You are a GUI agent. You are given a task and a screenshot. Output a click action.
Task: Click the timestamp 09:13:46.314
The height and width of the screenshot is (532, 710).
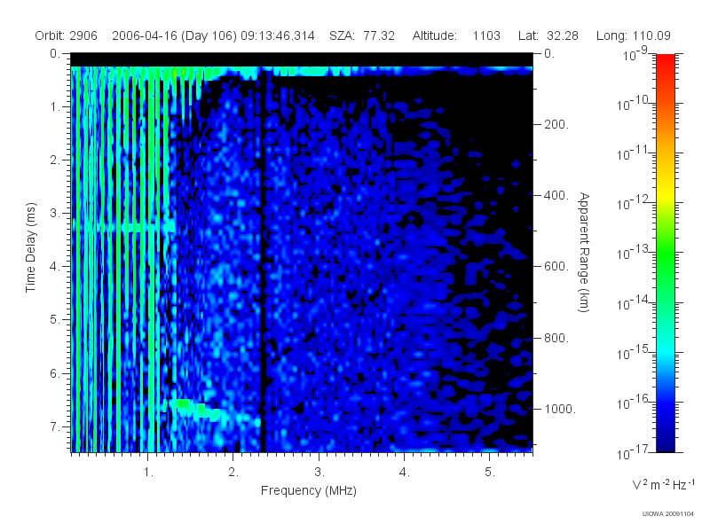tap(278, 35)
